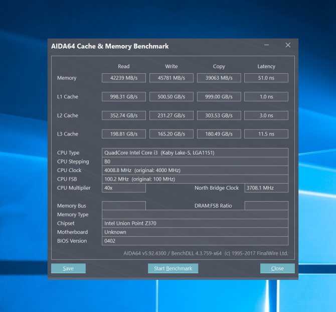The image size is (336, 312).
Task: Select L3 Cache copy 180.49 GB/s
Action: [x=219, y=134]
